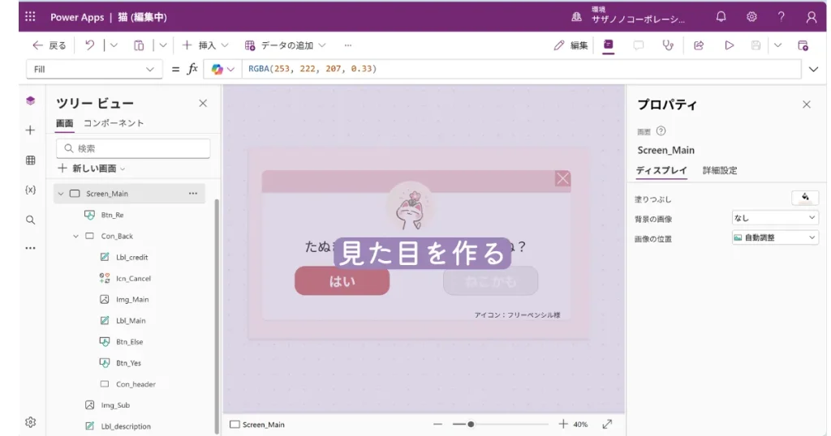Image resolution: width=831 pixels, height=436 pixels.
Task: Open the Variables icon in left rail
Action: tap(30, 190)
